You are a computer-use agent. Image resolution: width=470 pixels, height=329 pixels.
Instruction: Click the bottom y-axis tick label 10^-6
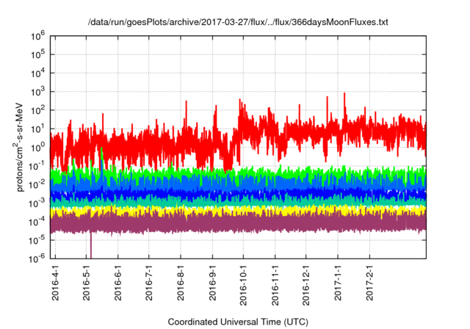coord(38,258)
